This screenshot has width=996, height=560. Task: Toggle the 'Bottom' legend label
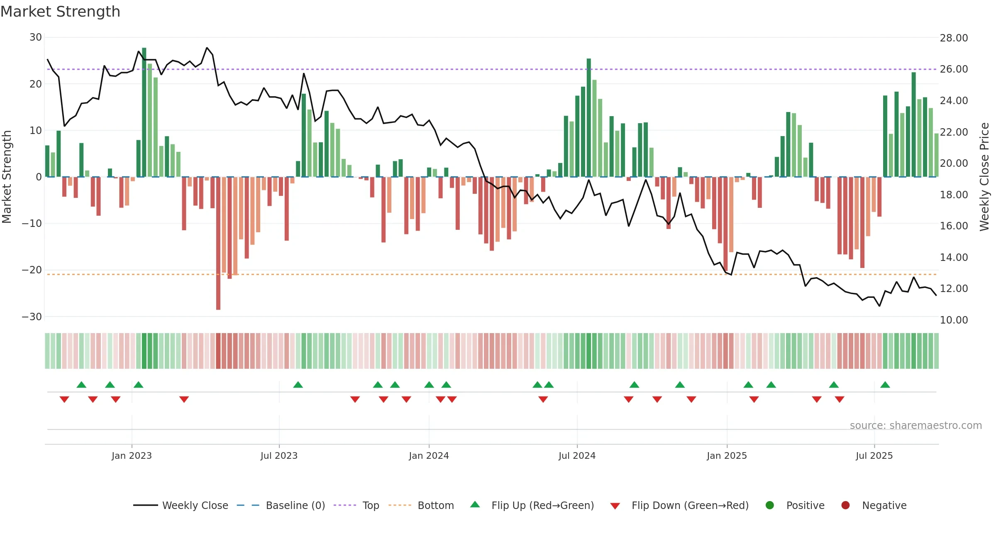tap(436, 505)
